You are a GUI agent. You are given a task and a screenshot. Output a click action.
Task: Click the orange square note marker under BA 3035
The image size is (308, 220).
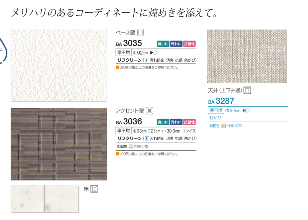(x=118, y=67)
